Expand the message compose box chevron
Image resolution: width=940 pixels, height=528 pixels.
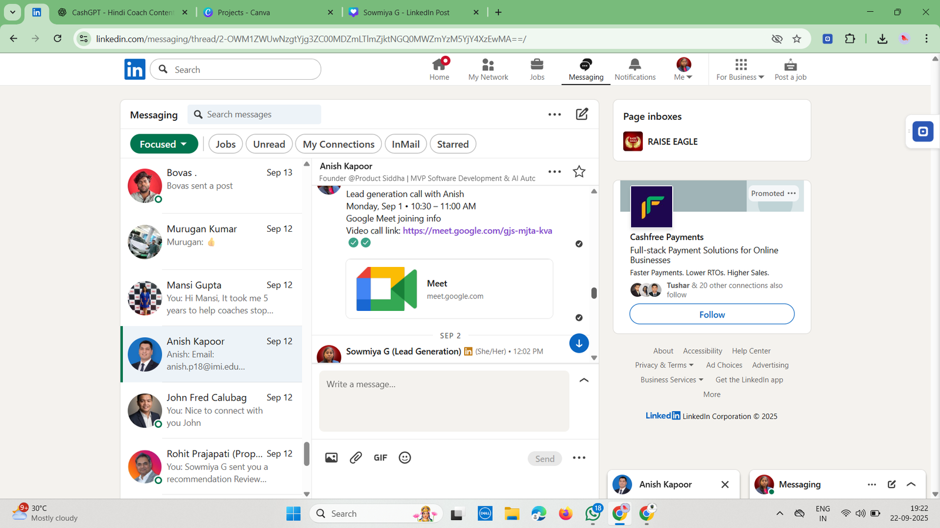click(584, 381)
